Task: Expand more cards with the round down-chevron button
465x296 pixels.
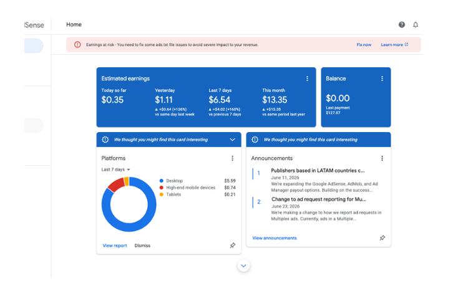Action: click(243, 266)
